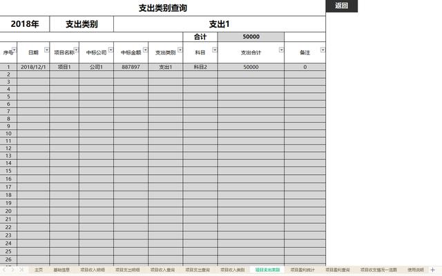Image resolution: width=442 pixels, height=276 pixels.
Task: Select row 1's 支出合计 value 50000
Action: (251, 67)
